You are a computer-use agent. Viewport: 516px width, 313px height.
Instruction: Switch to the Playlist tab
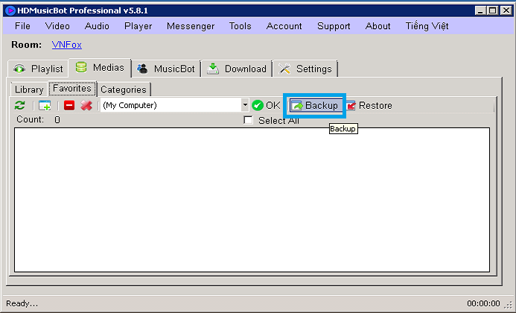[x=39, y=69]
